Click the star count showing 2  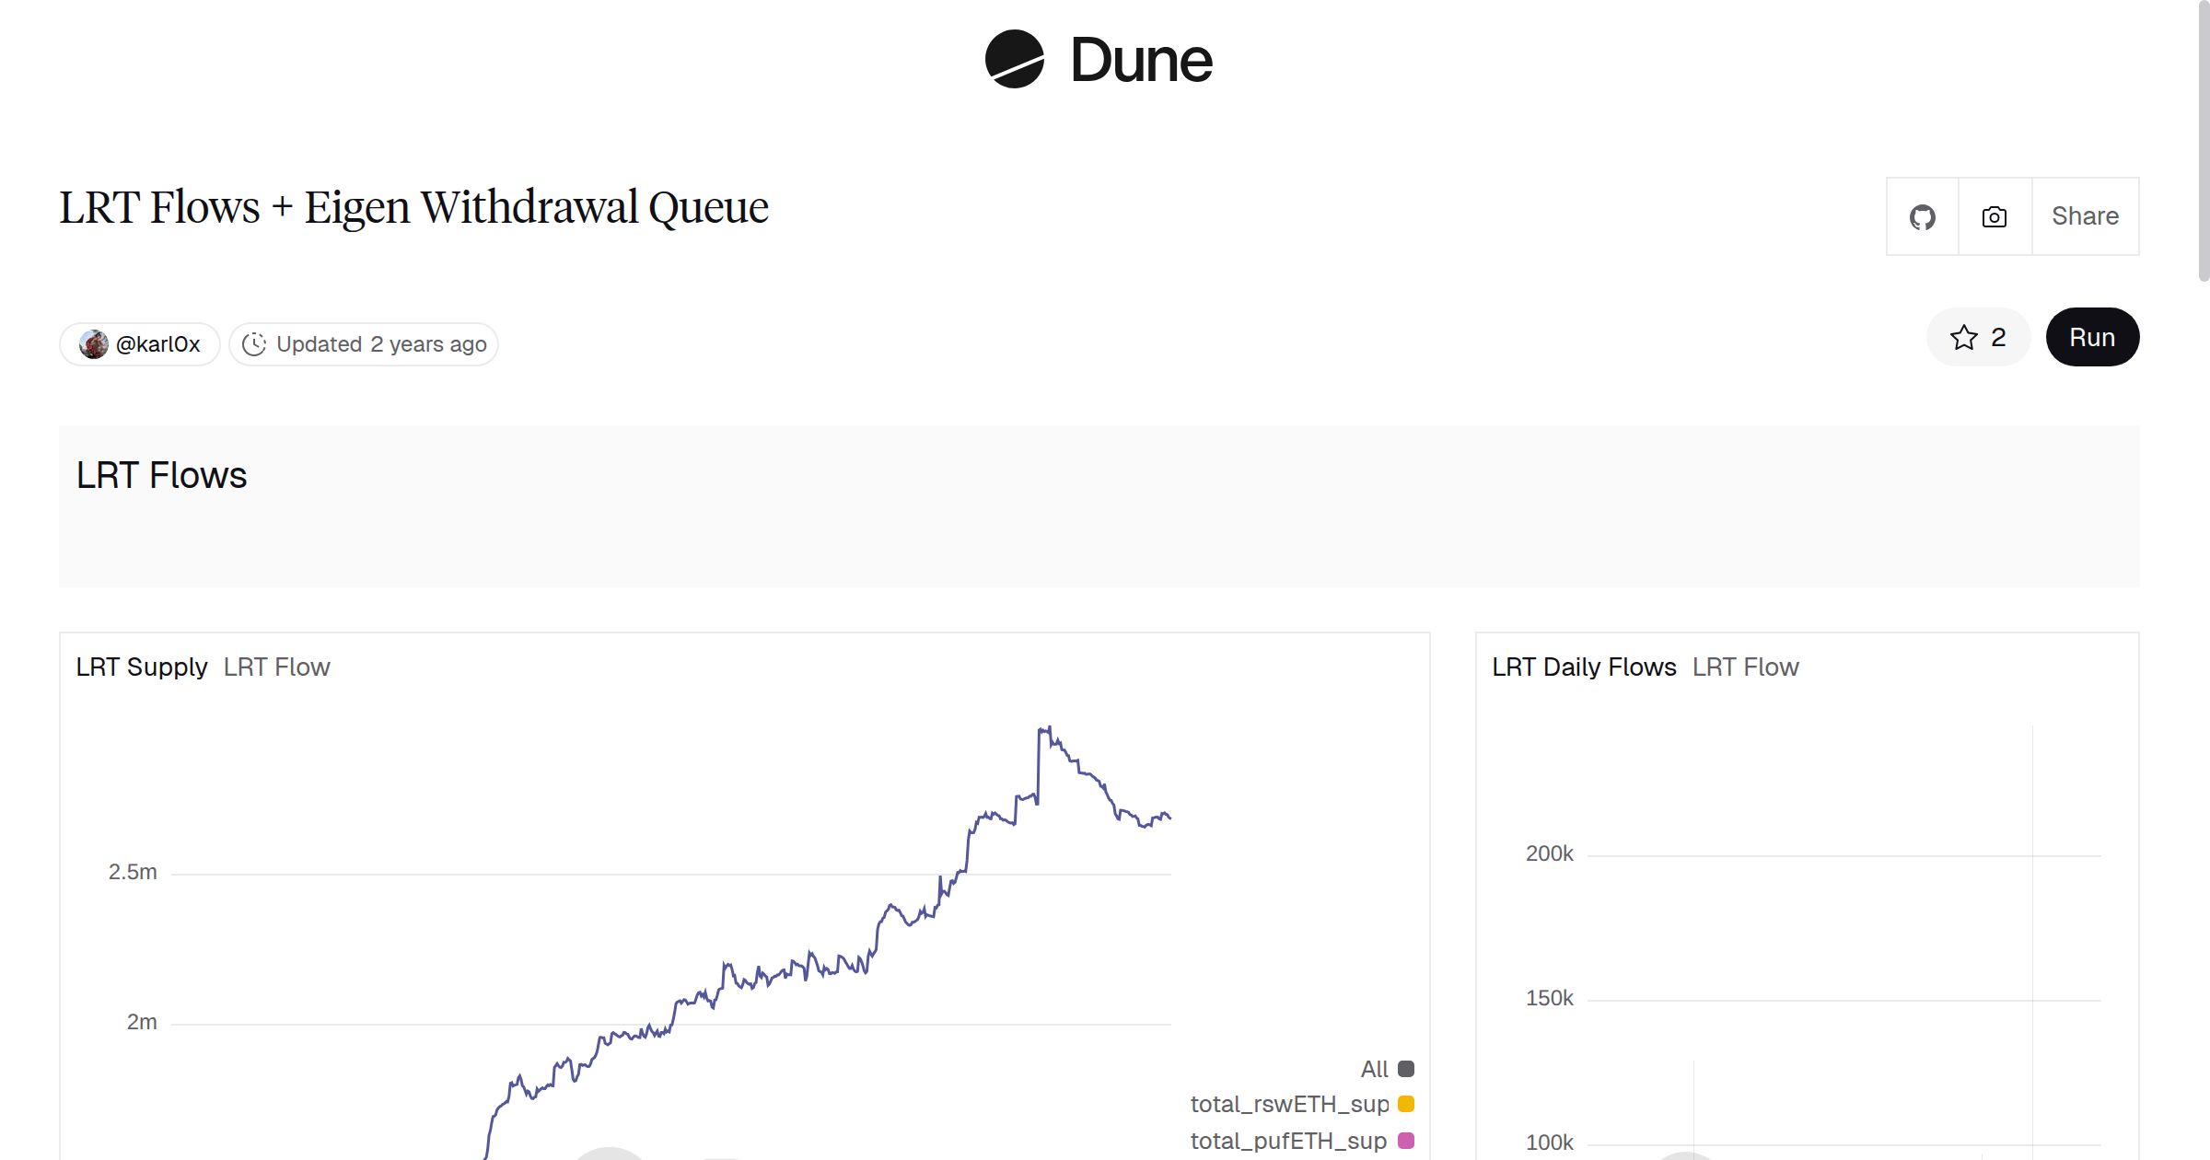click(1997, 337)
